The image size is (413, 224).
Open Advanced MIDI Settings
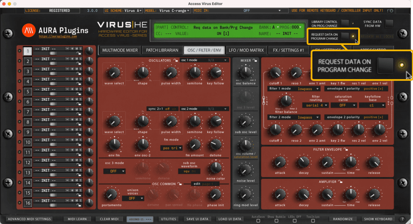pos(29,219)
